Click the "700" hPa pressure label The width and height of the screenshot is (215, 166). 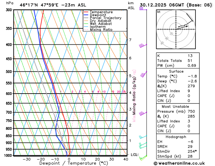coord(10,112)
